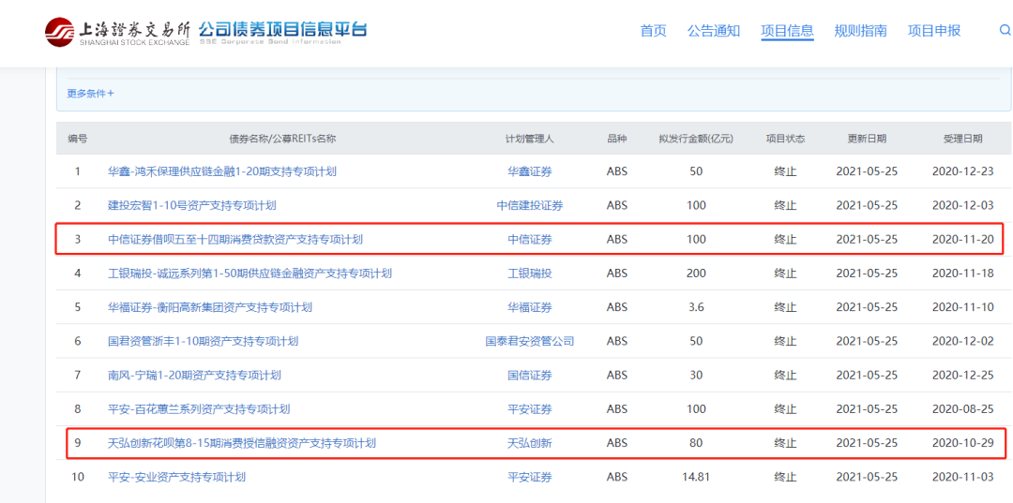The image size is (1013, 503).
Task: Open 华鑫-鸿禾保理供应链金融1-20期 project link
Action: pyautogui.click(x=222, y=171)
